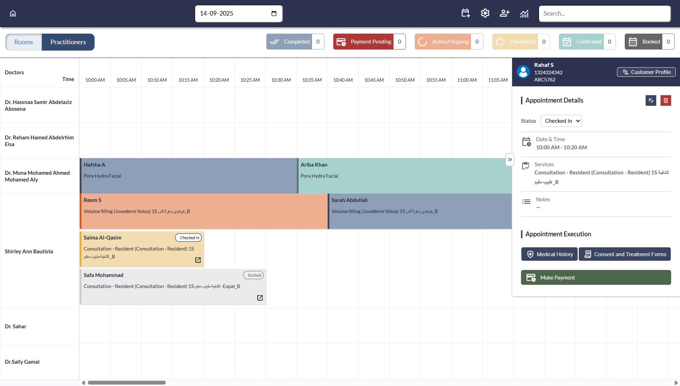680x386 pixels.
Task: Select the Practitioners view toggle
Action: 68,42
